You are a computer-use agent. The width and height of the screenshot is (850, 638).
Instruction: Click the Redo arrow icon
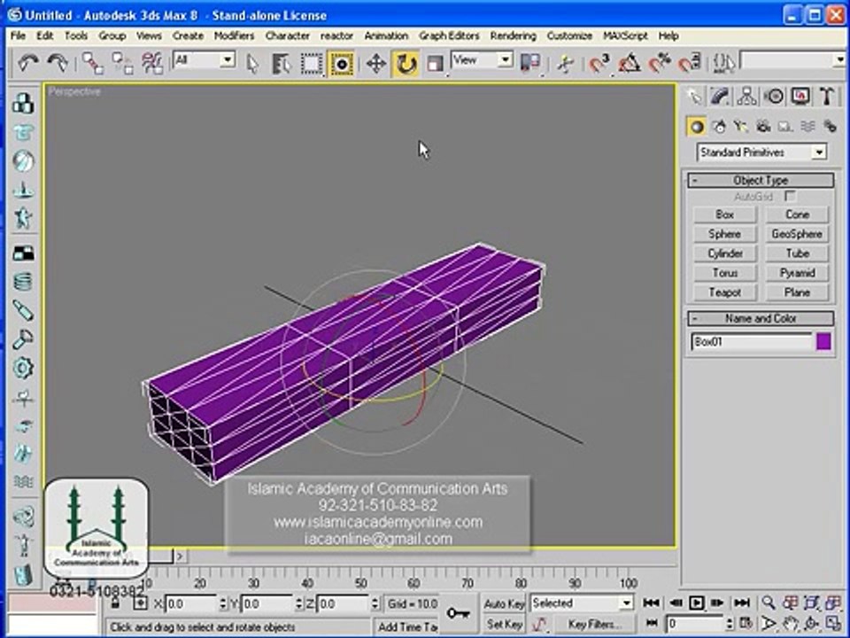coord(57,63)
